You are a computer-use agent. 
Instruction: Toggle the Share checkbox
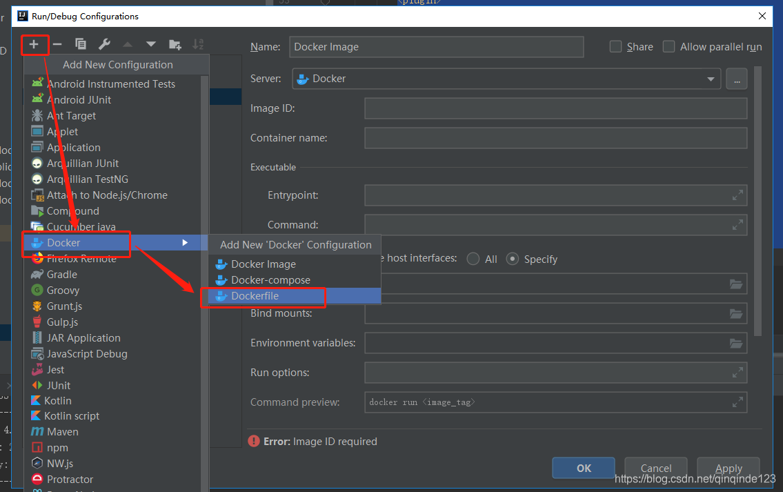pos(616,47)
